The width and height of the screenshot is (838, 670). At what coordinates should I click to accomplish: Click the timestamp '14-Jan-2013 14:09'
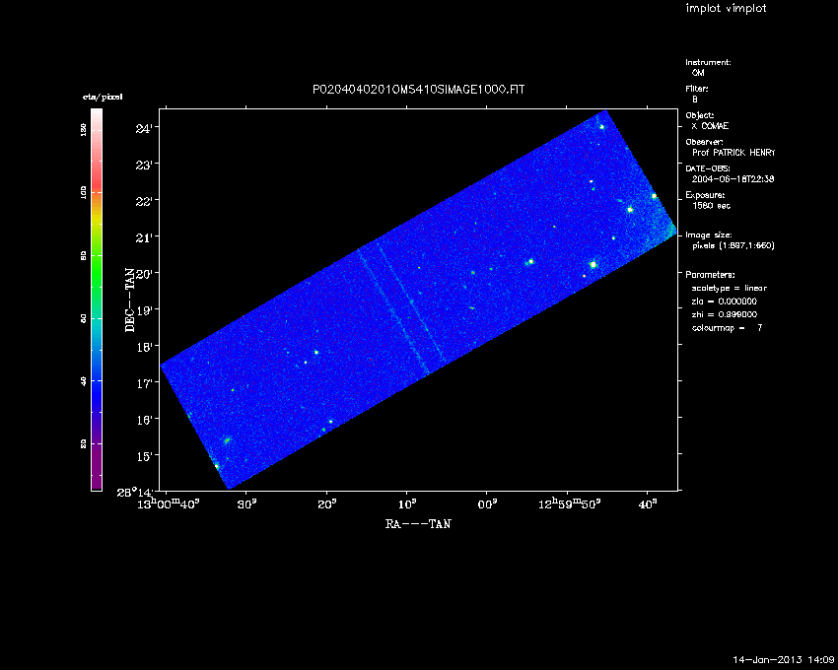783,660
